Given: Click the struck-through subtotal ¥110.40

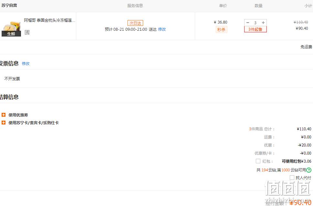Looking at the screenshot, I should 301,22.
